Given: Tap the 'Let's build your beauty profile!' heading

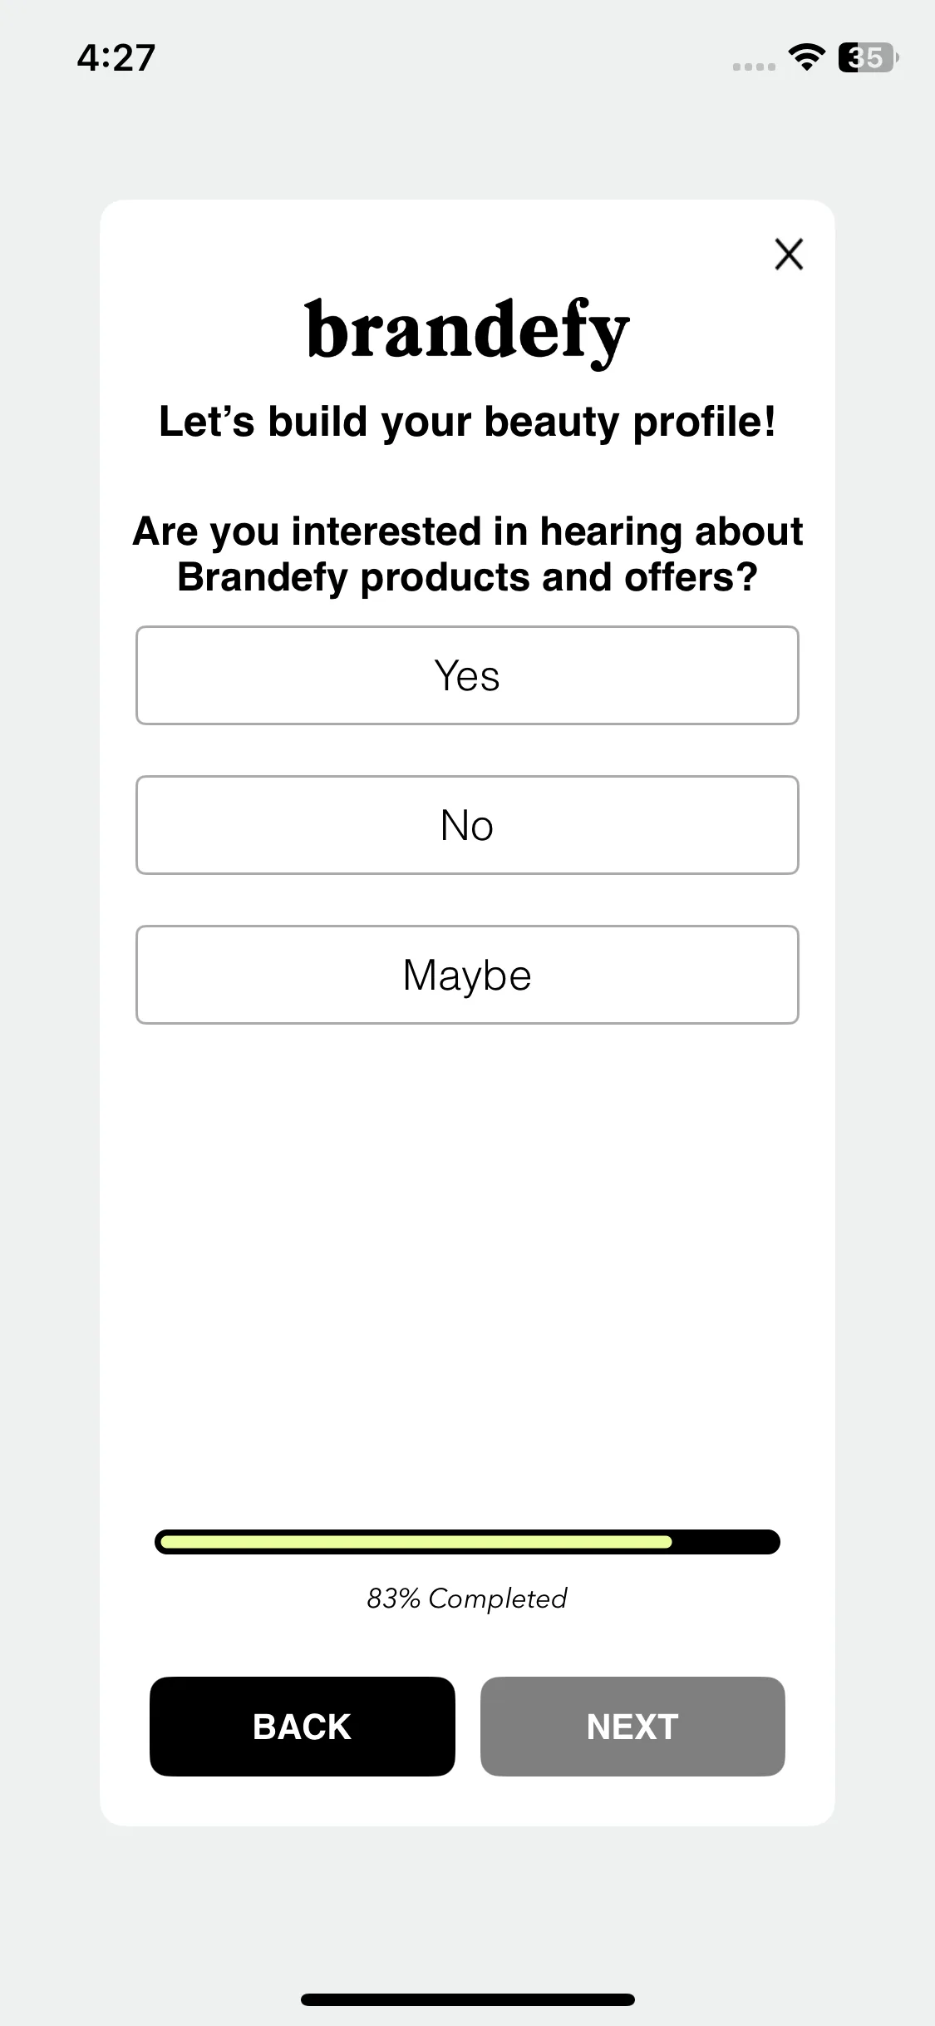Looking at the screenshot, I should (467, 422).
